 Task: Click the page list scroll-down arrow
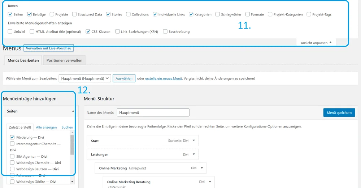[x=72, y=182]
